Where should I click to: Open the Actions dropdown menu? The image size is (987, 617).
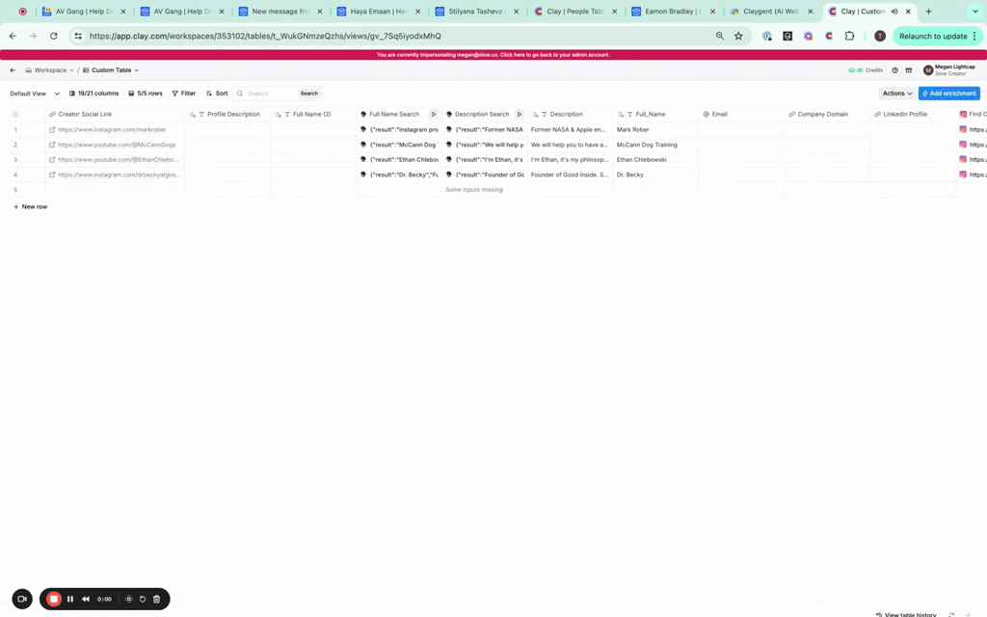coord(897,94)
